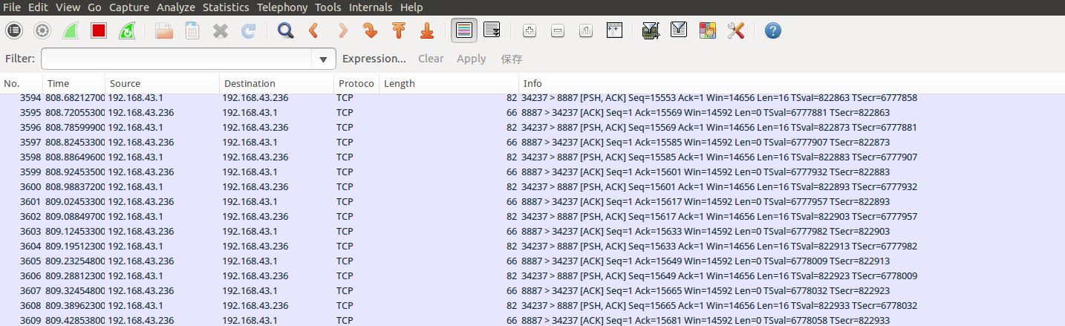
Task: Open the Internals menu
Action: tap(371, 7)
